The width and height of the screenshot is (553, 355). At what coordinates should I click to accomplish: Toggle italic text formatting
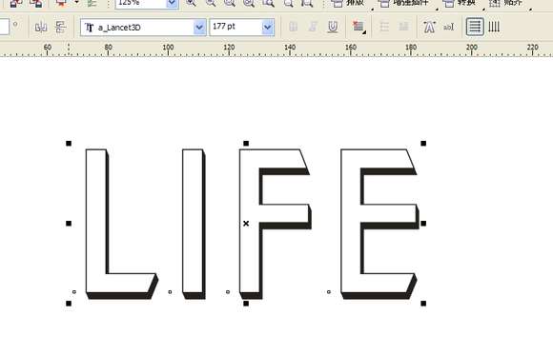click(x=313, y=27)
